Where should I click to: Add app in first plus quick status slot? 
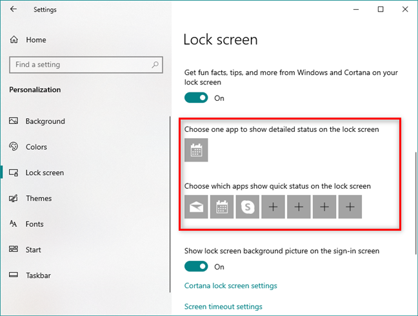pyautogui.click(x=273, y=207)
